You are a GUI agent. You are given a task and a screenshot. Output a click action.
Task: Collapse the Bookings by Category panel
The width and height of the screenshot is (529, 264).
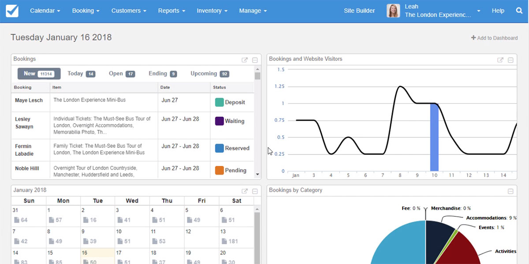click(510, 191)
